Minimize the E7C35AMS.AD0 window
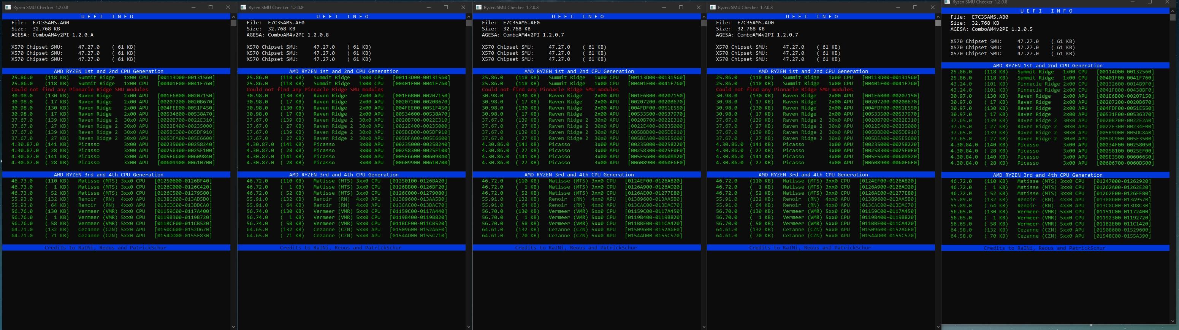The width and height of the screenshot is (1179, 330). [899, 7]
